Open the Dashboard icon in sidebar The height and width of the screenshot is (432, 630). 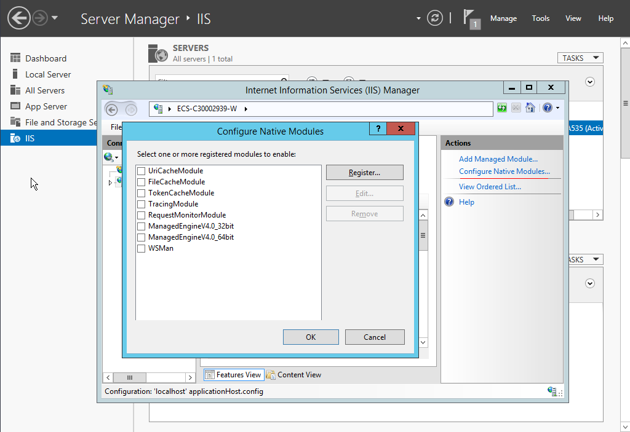click(x=15, y=58)
